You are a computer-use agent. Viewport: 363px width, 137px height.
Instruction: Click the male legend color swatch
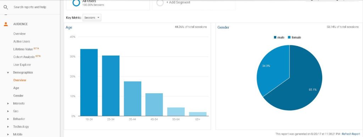click(275, 38)
